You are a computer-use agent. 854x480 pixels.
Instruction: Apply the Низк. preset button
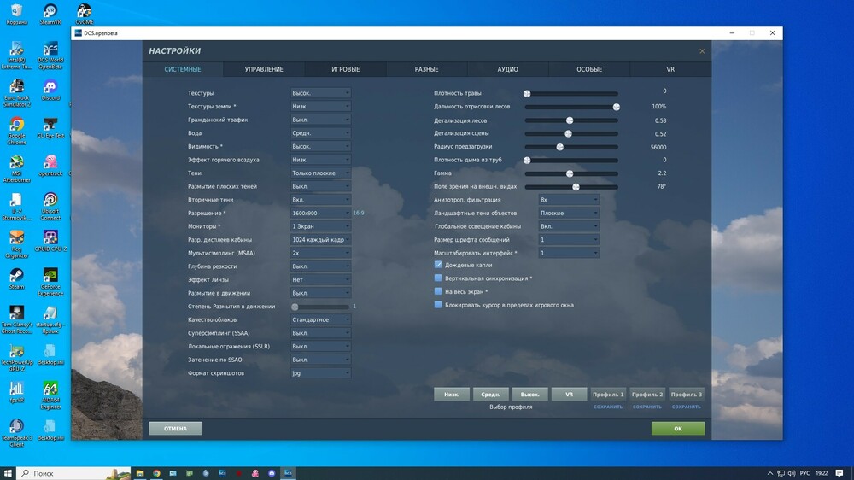[452, 394]
